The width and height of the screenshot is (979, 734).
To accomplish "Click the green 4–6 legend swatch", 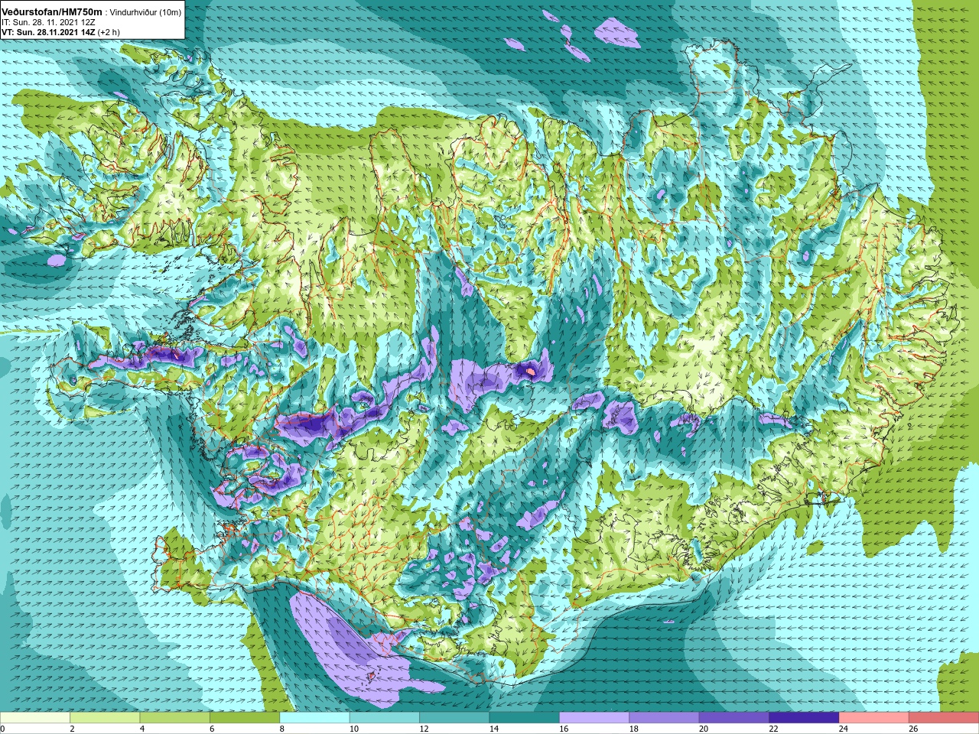I will (x=174, y=718).
